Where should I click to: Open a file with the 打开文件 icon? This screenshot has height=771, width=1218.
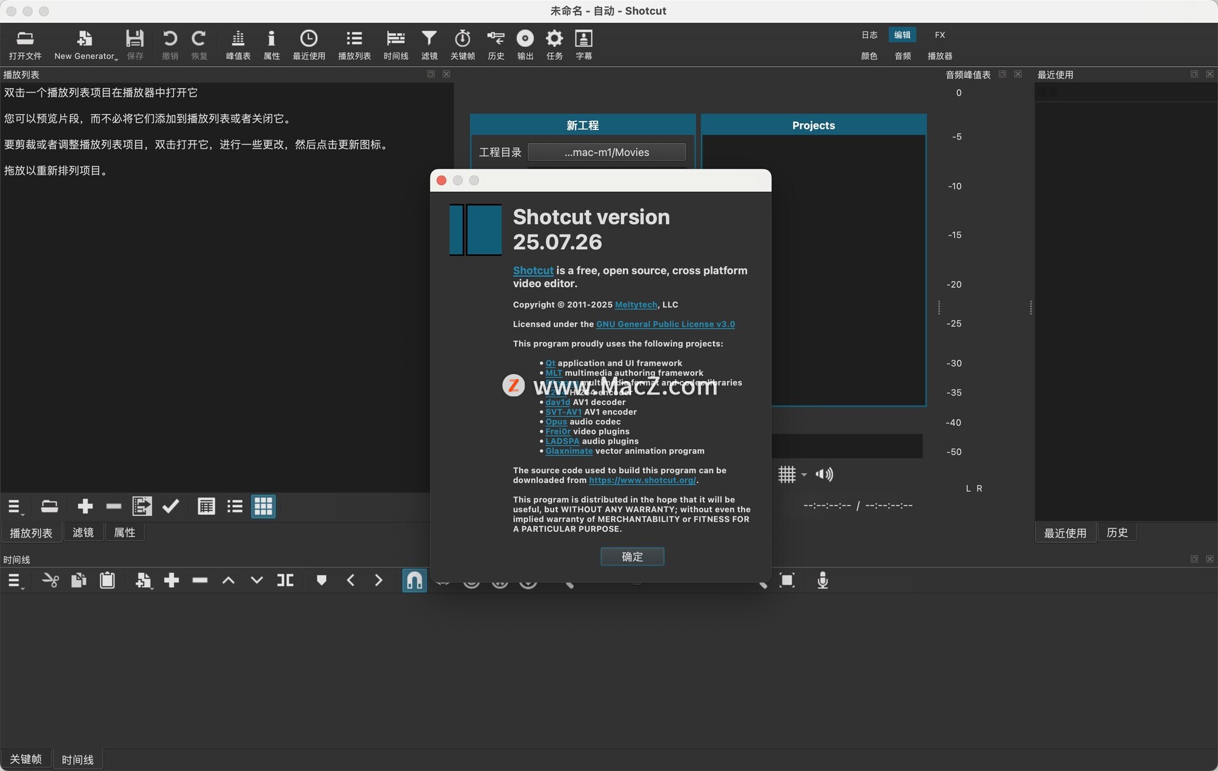click(25, 44)
